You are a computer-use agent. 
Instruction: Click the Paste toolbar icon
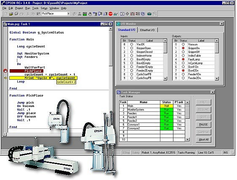[38, 14]
